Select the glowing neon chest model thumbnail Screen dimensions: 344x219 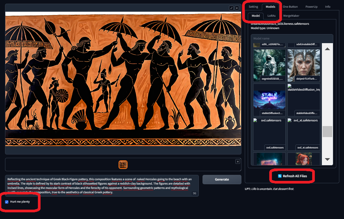(270, 159)
